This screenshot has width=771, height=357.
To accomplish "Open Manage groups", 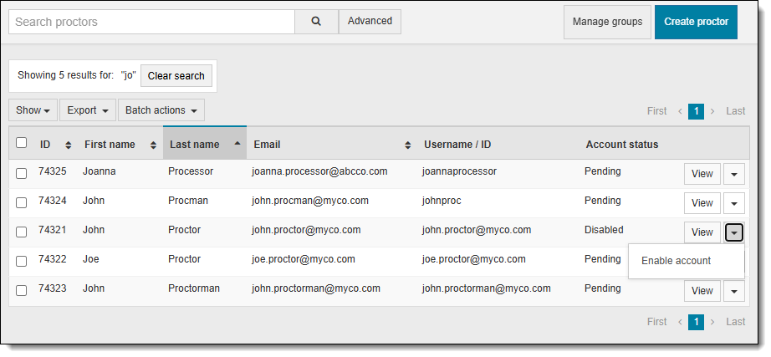I will tap(608, 22).
